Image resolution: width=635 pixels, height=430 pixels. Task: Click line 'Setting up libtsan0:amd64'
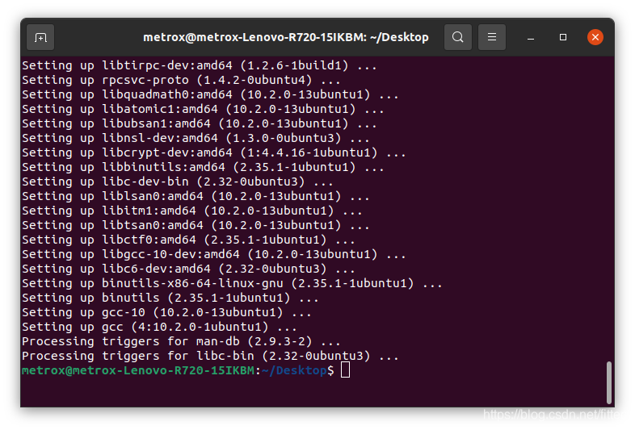[196, 226]
